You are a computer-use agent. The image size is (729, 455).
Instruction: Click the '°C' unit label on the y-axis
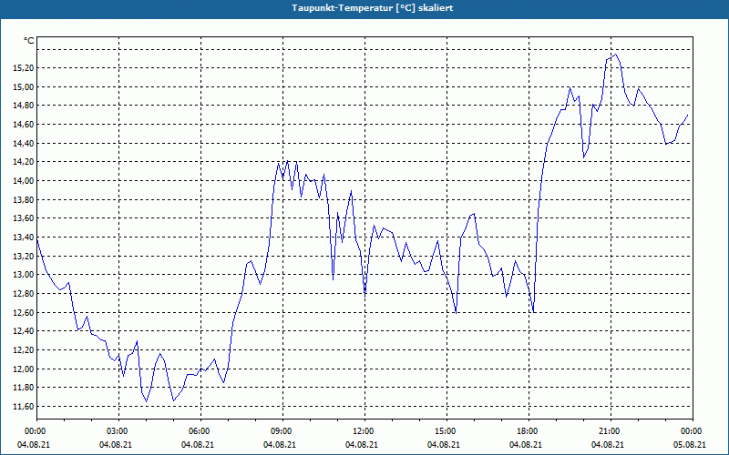pos(29,41)
